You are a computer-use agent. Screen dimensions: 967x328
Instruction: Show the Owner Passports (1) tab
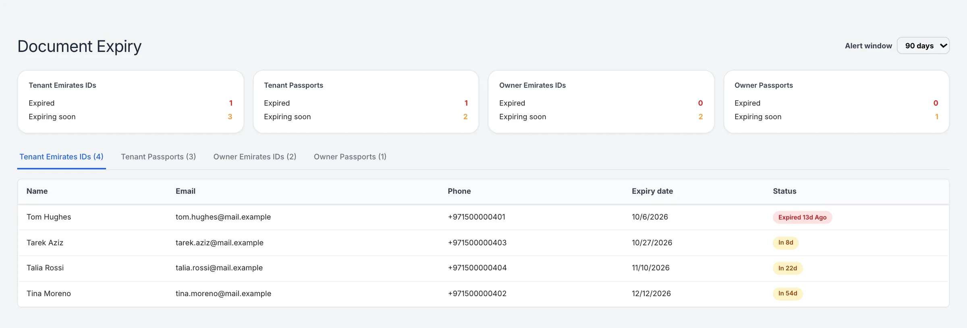coord(350,157)
